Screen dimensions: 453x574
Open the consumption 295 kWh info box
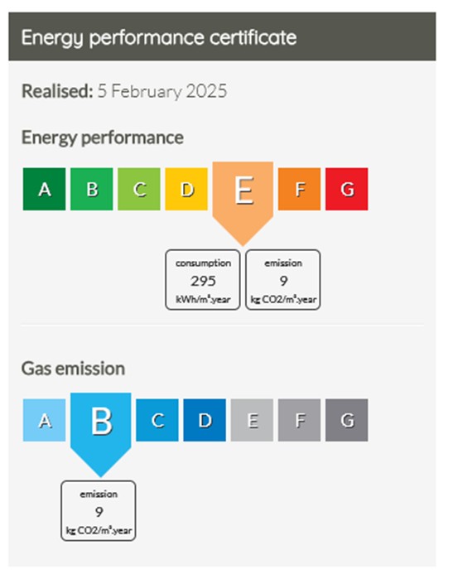click(203, 280)
